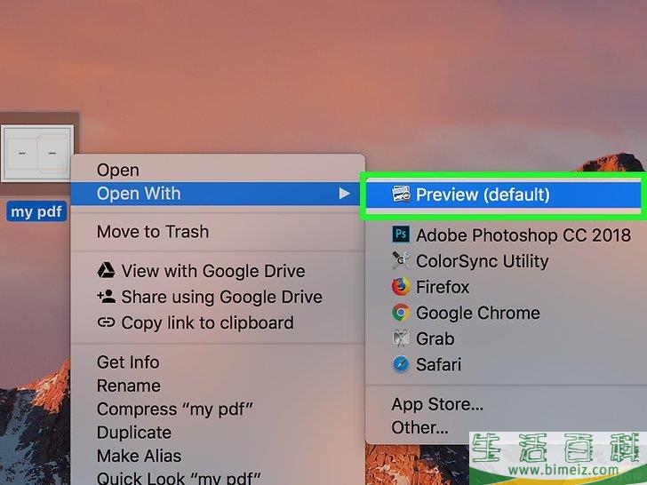Click the Safari compass icon

[401, 364]
